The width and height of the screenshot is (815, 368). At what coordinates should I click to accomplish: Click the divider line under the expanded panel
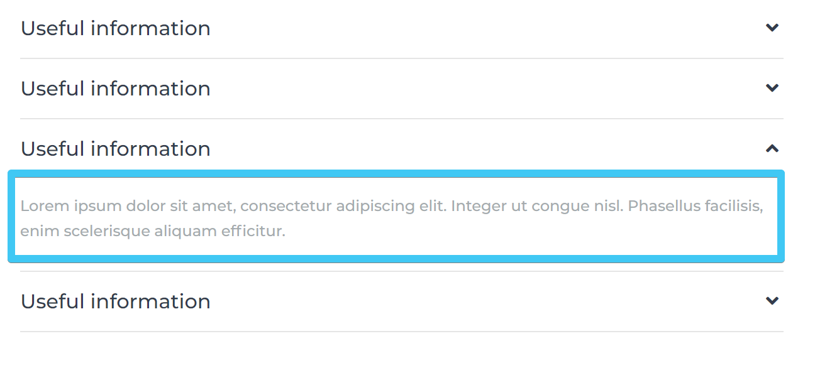click(x=401, y=271)
